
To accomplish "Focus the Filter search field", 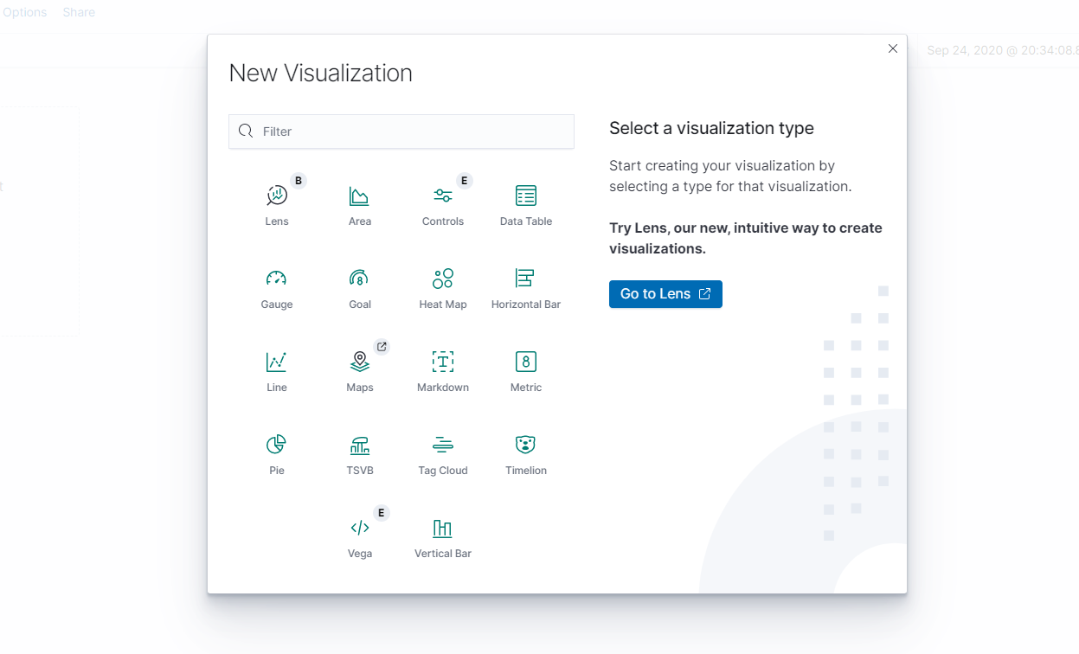I will point(401,131).
